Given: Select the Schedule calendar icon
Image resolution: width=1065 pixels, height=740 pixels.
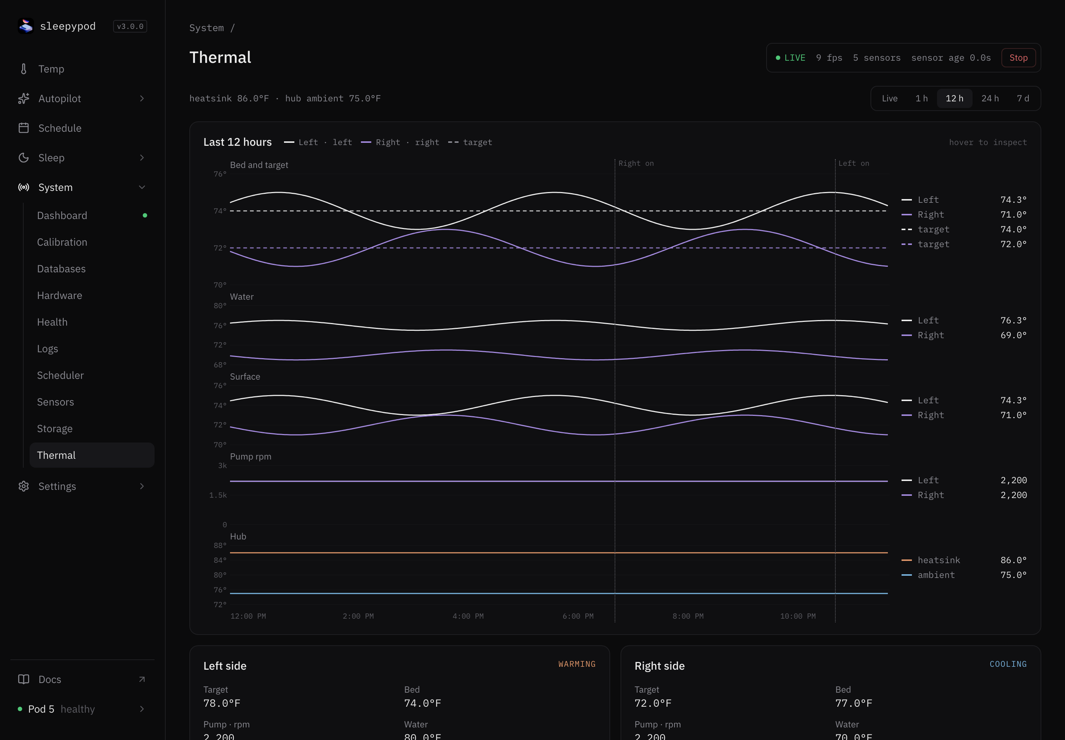Looking at the screenshot, I should 24,128.
